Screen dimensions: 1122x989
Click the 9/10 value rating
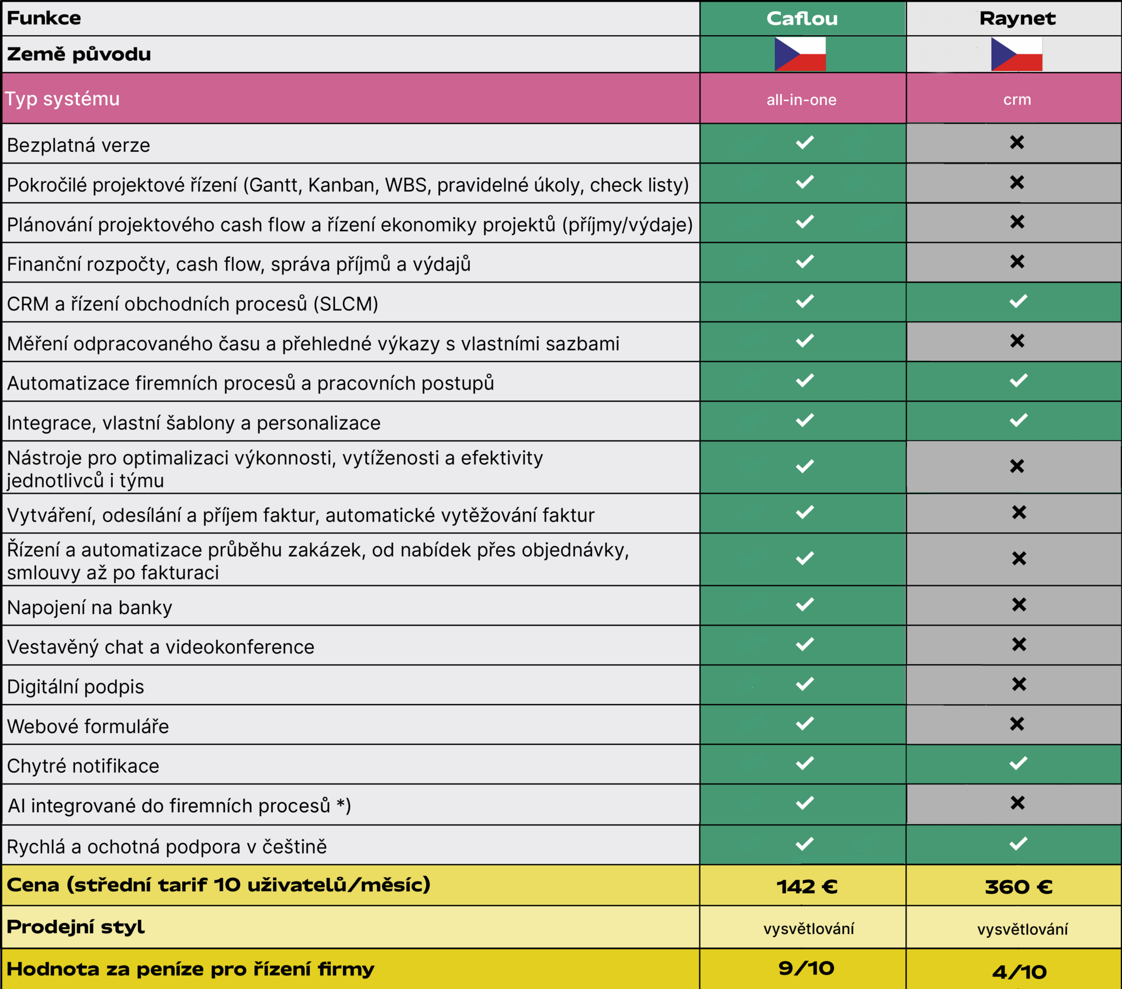(x=806, y=968)
